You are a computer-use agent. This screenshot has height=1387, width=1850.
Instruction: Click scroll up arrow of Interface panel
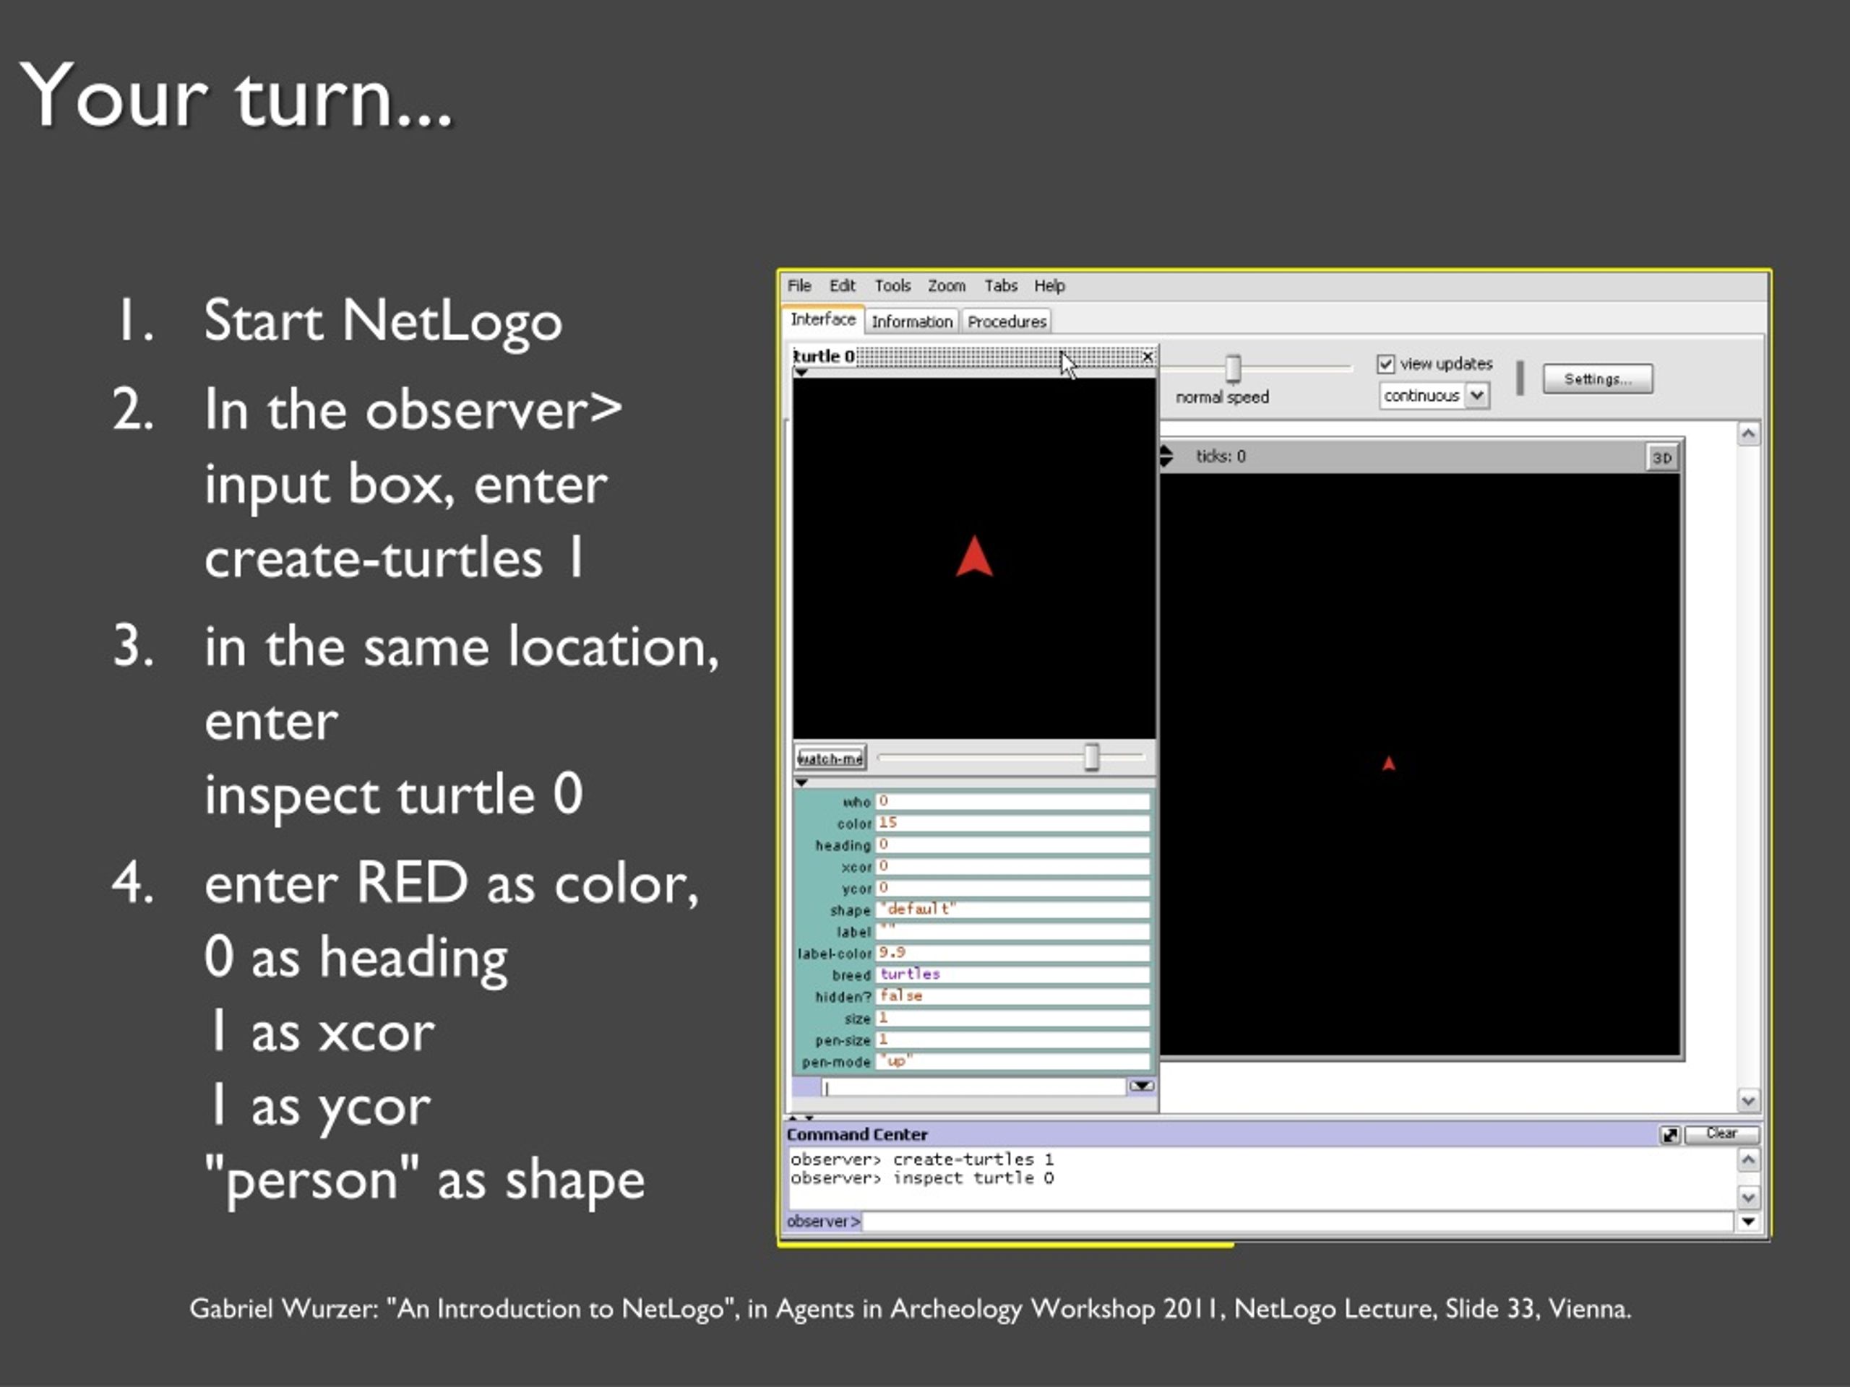(x=1748, y=433)
